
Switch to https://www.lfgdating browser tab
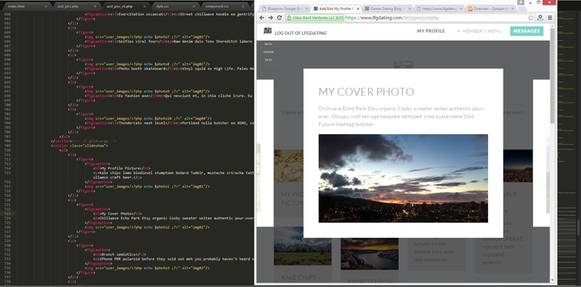439,8
